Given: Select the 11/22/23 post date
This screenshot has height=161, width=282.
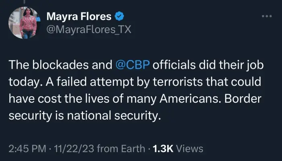Looking at the screenshot, I should point(71,149).
